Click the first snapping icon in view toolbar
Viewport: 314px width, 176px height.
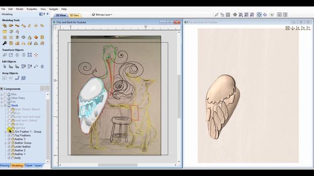[217, 15]
